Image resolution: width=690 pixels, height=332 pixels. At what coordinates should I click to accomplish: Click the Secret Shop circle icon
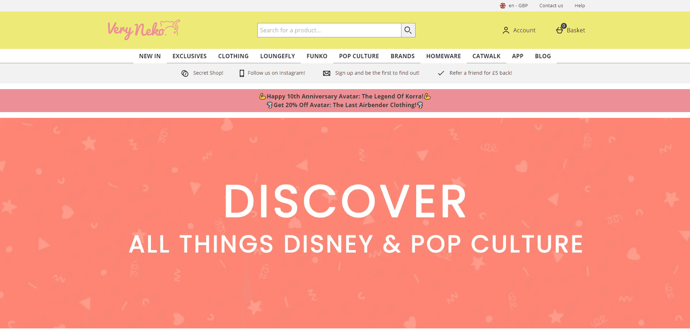coord(185,73)
